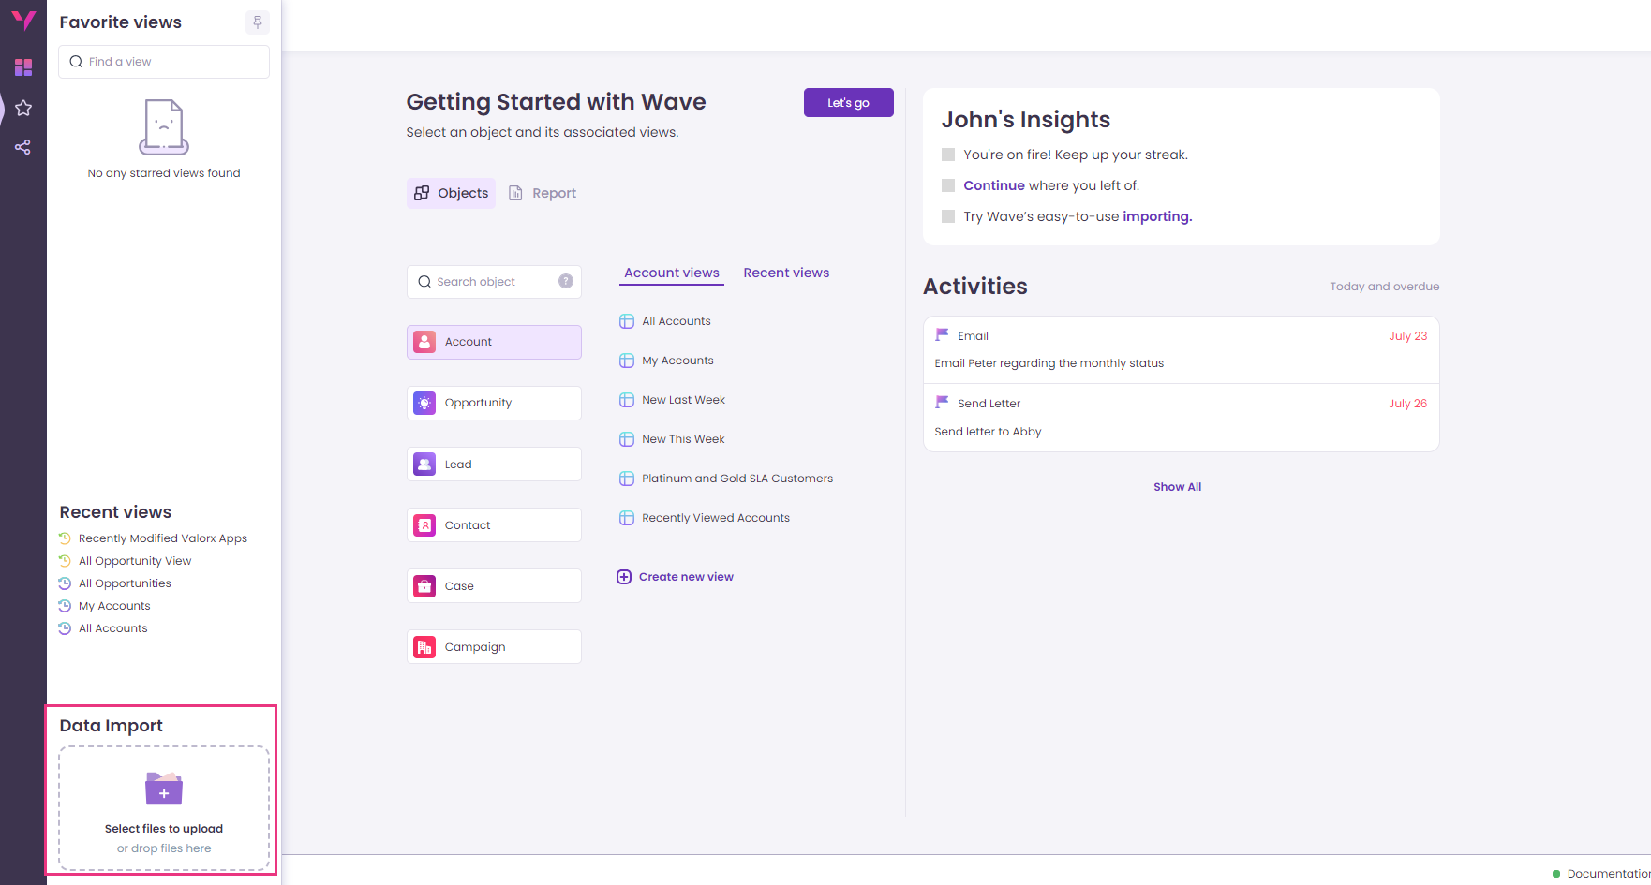Check the Try Wave's importing insight box

click(x=948, y=216)
